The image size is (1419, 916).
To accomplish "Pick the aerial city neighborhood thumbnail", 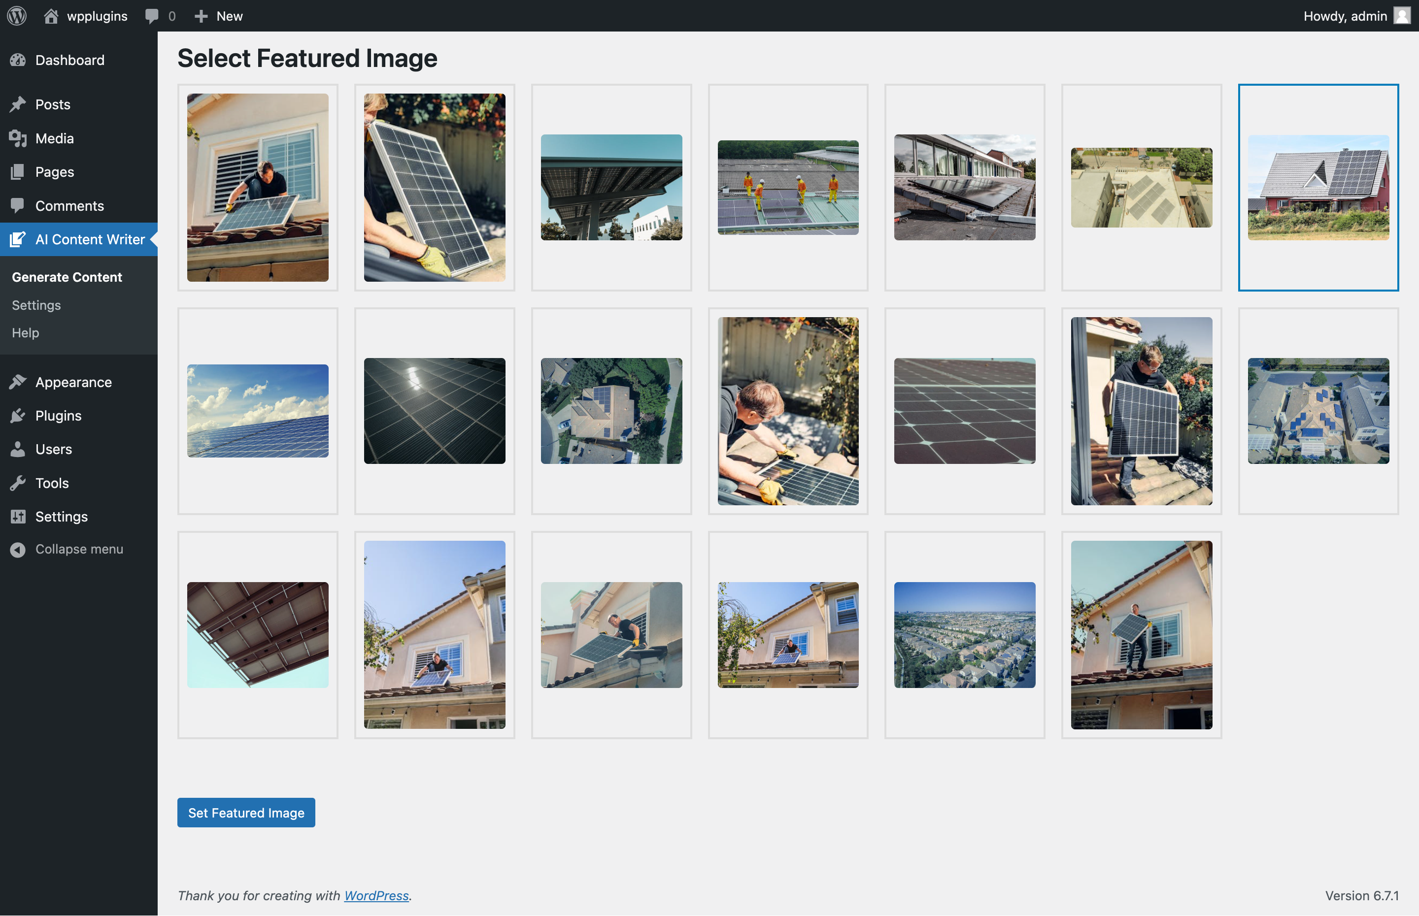I will pyautogui.click(x=964, y=635).
